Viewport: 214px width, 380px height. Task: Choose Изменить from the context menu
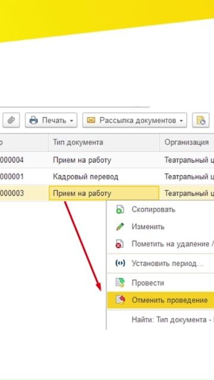tap(160, 227)
